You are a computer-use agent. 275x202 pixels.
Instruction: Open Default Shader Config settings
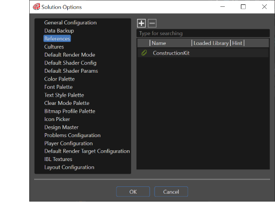pos(70,63)
